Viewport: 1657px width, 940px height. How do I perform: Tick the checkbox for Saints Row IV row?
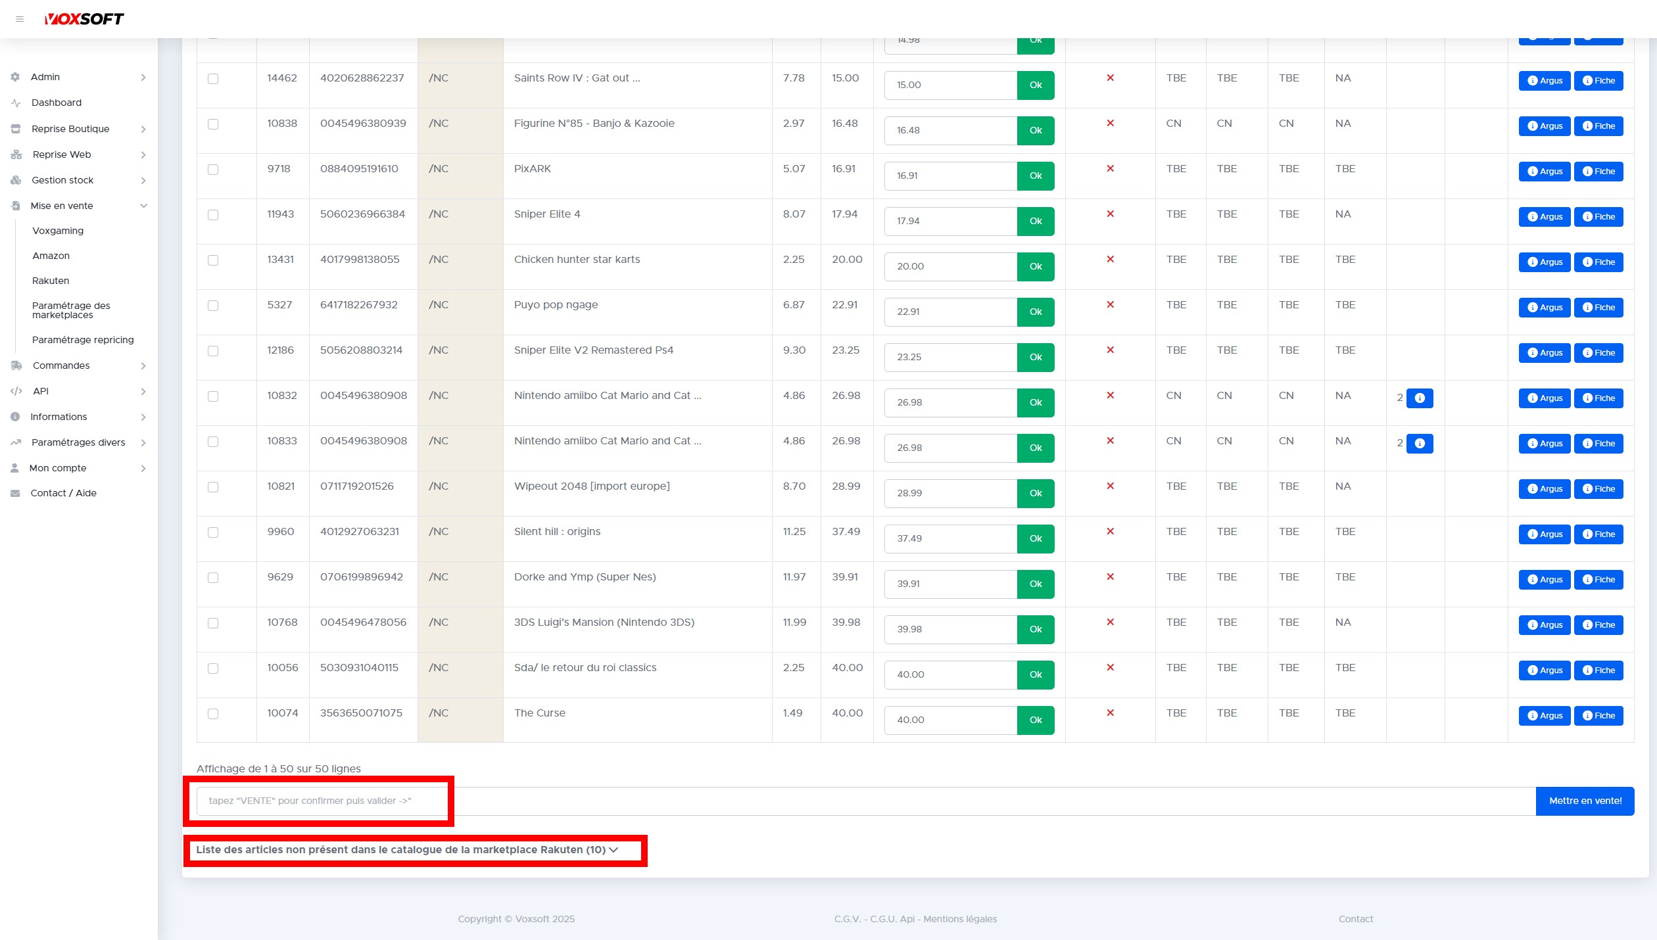pyautogui.click(x=213, y=79)
